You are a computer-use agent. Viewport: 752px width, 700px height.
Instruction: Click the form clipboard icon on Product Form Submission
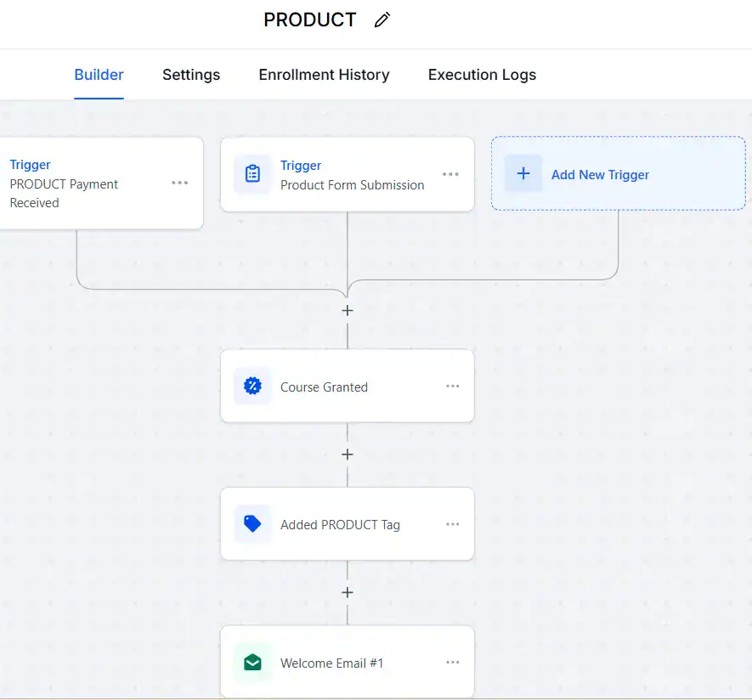(x=252, y=173)
